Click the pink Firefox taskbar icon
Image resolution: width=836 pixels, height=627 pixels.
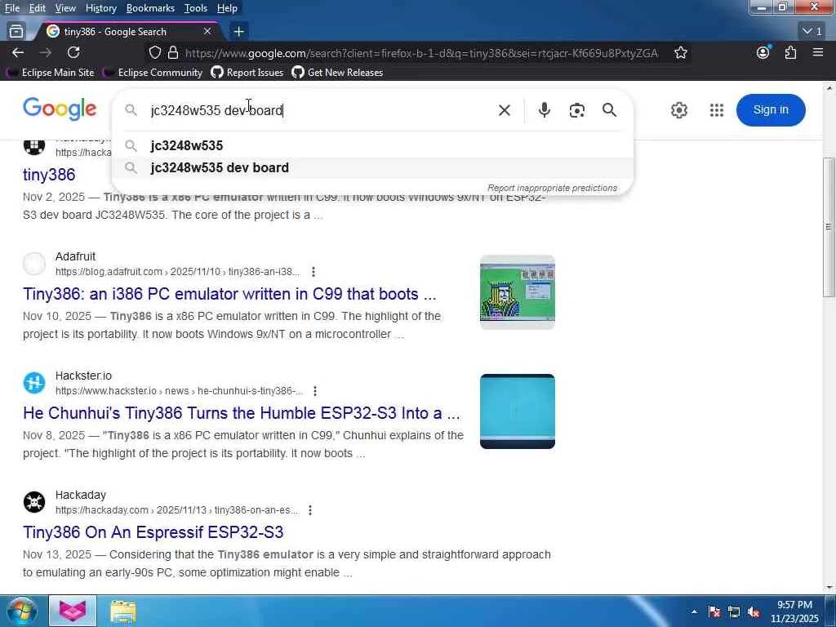pos(73,611)
